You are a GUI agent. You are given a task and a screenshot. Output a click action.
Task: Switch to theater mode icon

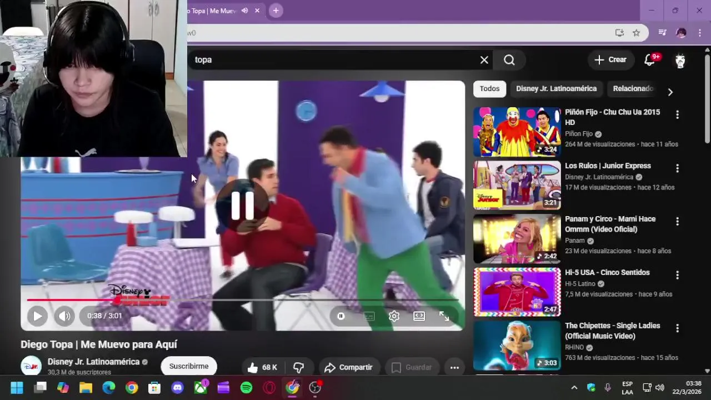[x=419, y=316]
